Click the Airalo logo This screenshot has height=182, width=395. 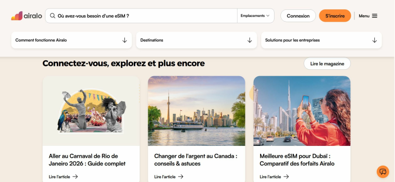tap(27, 16)
